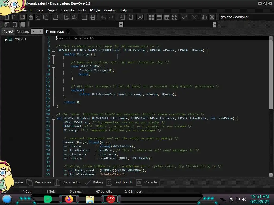Open Find with the magnifier icon
The width and height of the screenshot is (274, 205).
pyautogui.click(x=67, y=17)
